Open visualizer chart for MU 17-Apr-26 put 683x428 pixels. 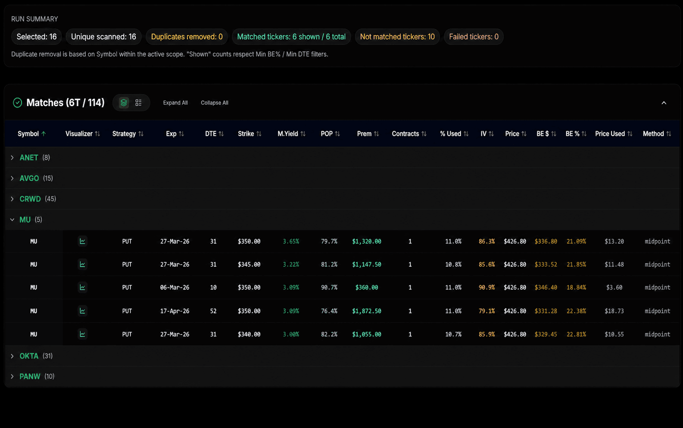click(82, 311)
